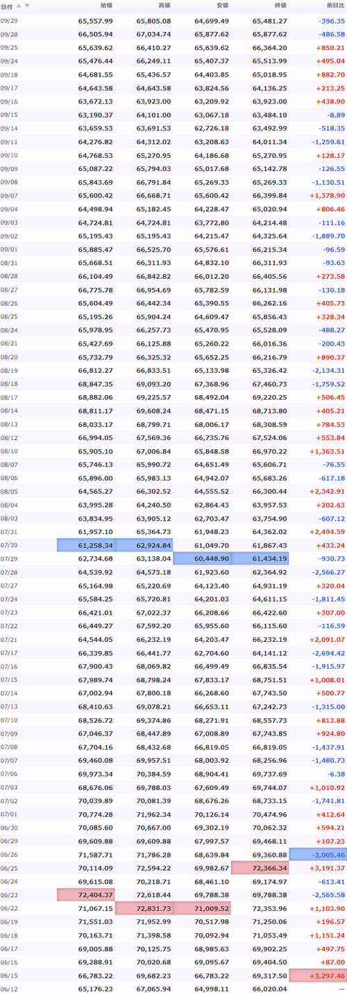The height and width of the screenshot is (993, 347).
Task: Click the 安値 column header
Action: coord(222,5)
